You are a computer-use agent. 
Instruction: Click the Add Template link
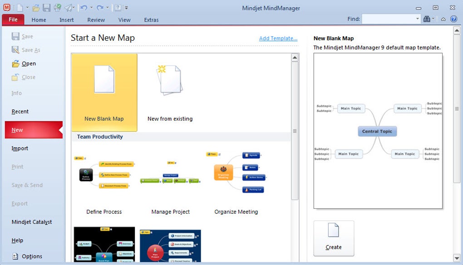tap(278, 39)
